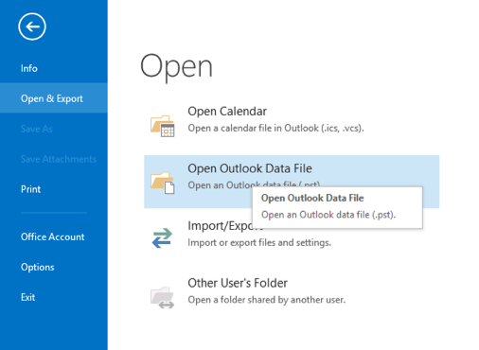
Task: Open the Info section
Action: tap(29, 68)
